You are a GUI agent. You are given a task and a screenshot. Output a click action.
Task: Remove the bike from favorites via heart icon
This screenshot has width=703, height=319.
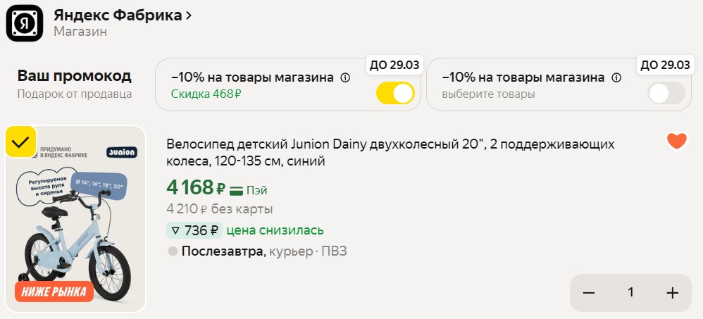click(676, 141)
